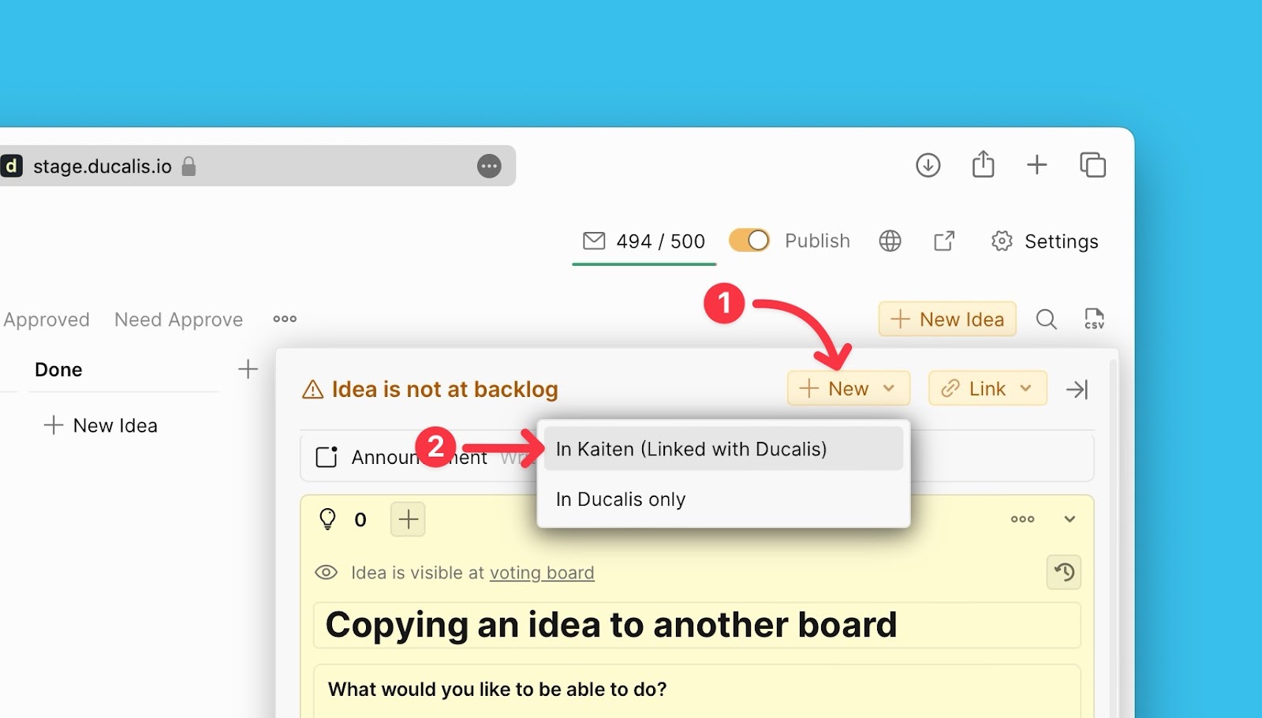This screenshot has width=1262, height=718.
Task: Click the browser downloads icon
Action: 928,166
